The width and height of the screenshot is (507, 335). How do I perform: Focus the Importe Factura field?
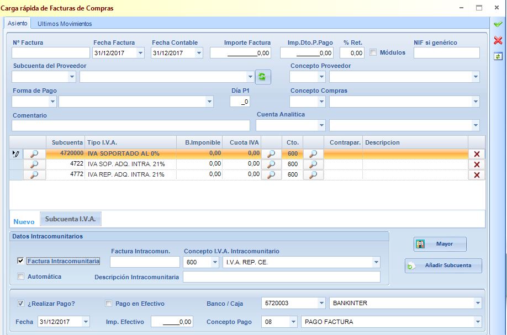click(x=240, y=53)
